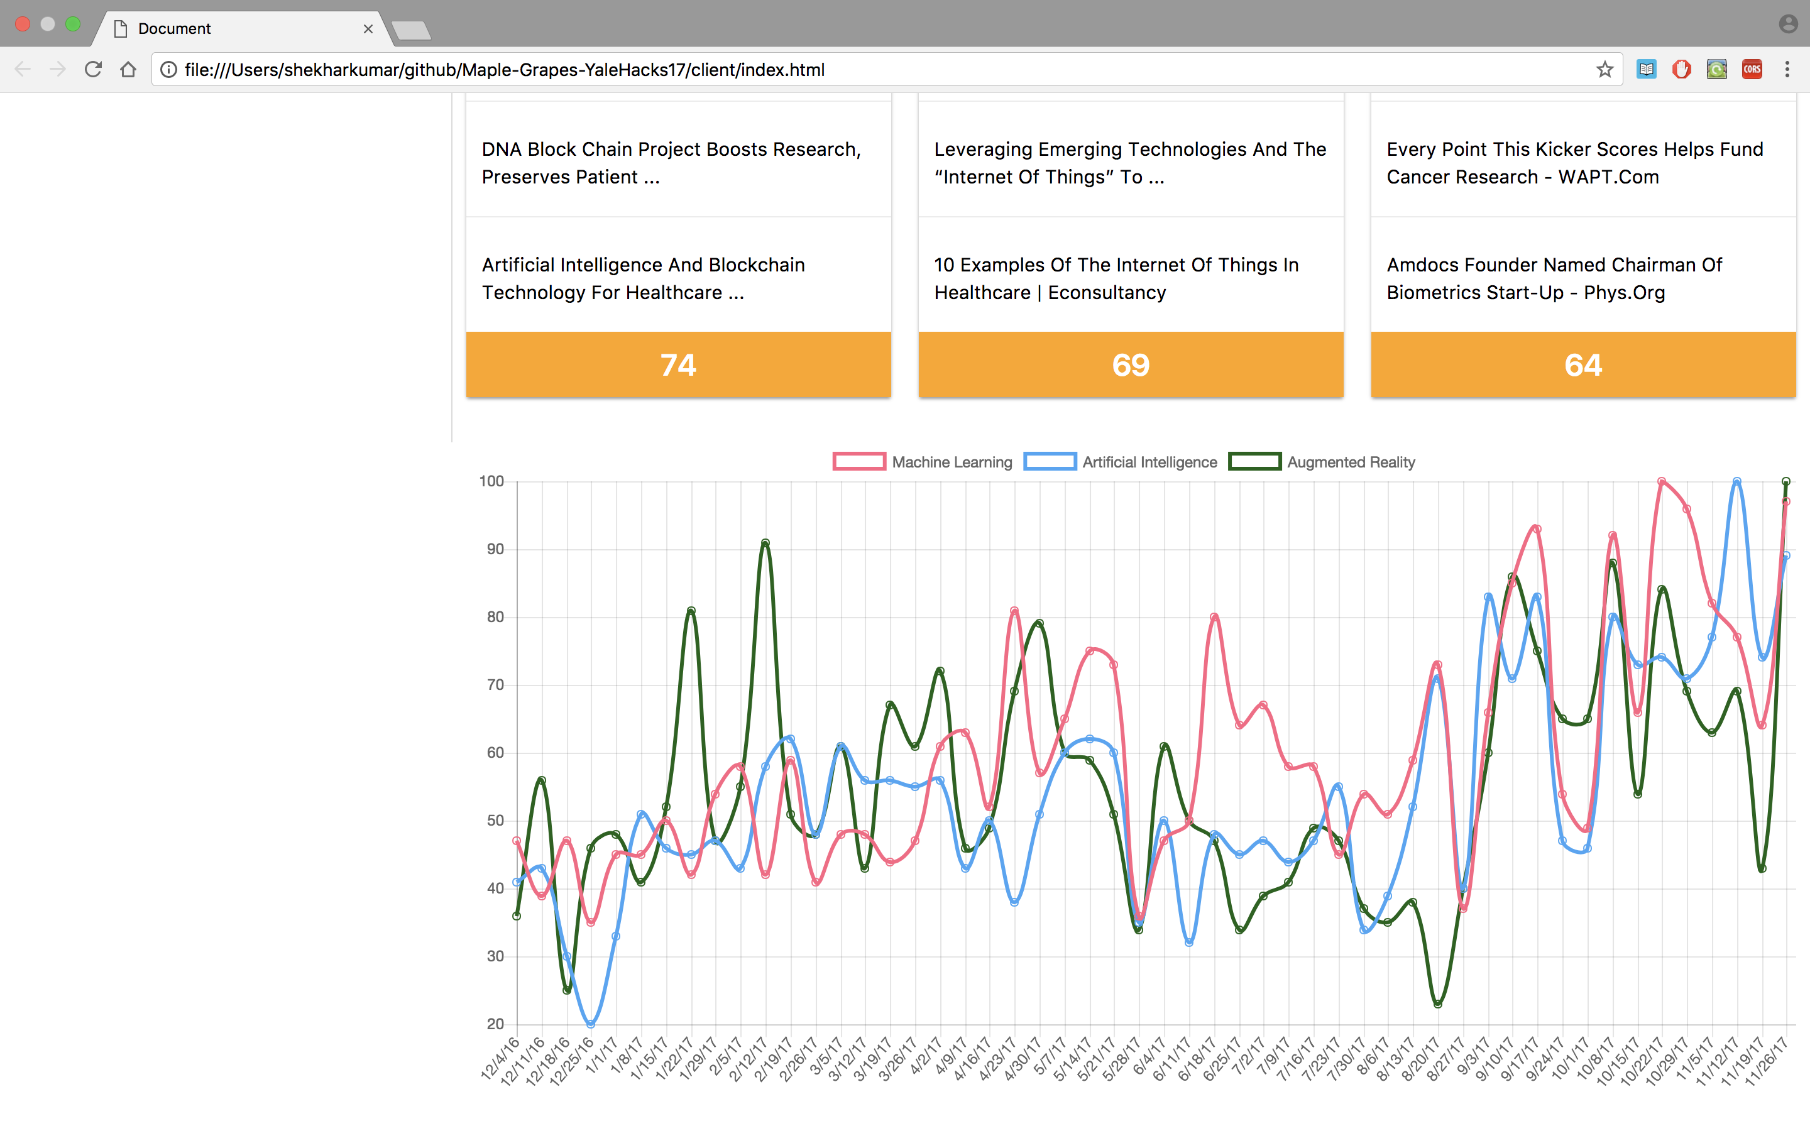Click the home button icon

click(128, 70)
